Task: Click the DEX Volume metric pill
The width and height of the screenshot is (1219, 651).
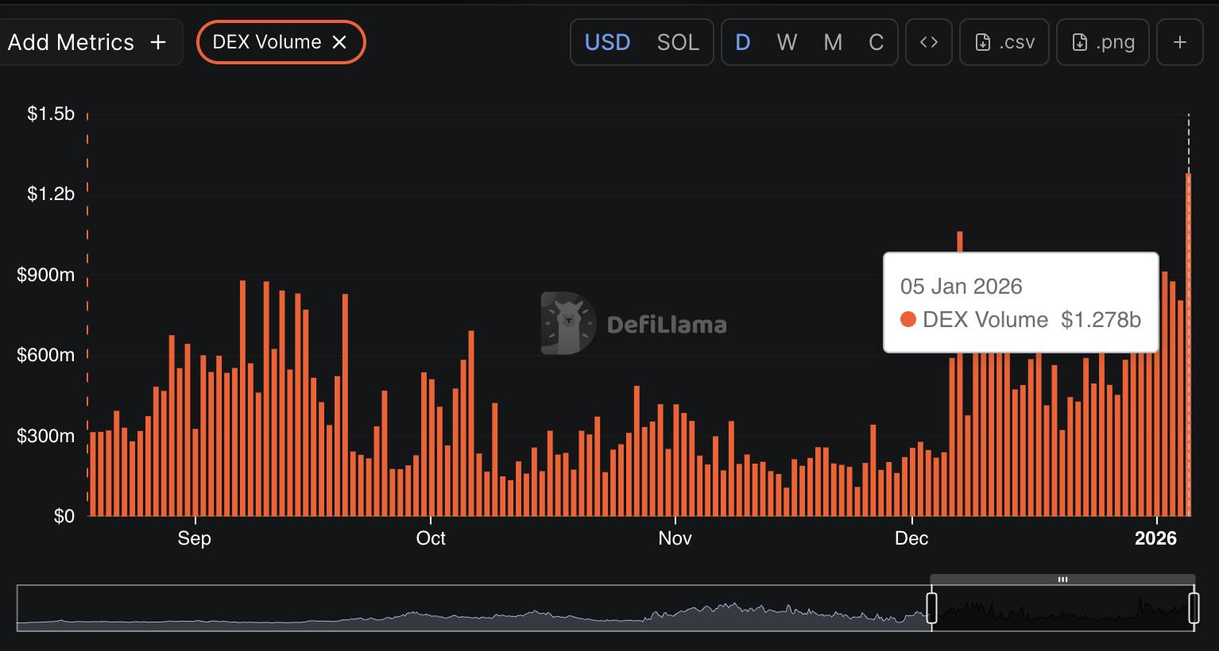Action: click(268, 42)
